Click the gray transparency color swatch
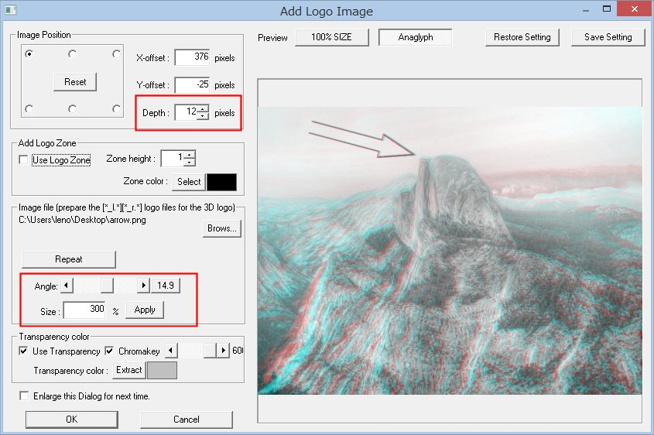654x435 pixels. pos(163,370)
